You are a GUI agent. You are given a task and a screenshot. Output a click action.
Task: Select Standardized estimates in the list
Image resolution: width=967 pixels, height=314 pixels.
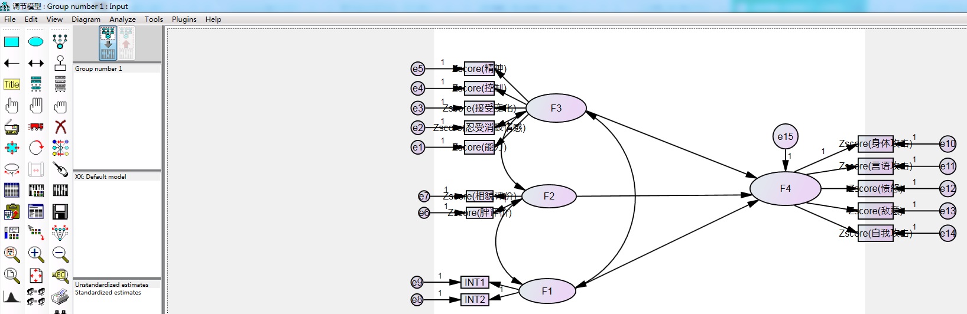pos(108,293)
